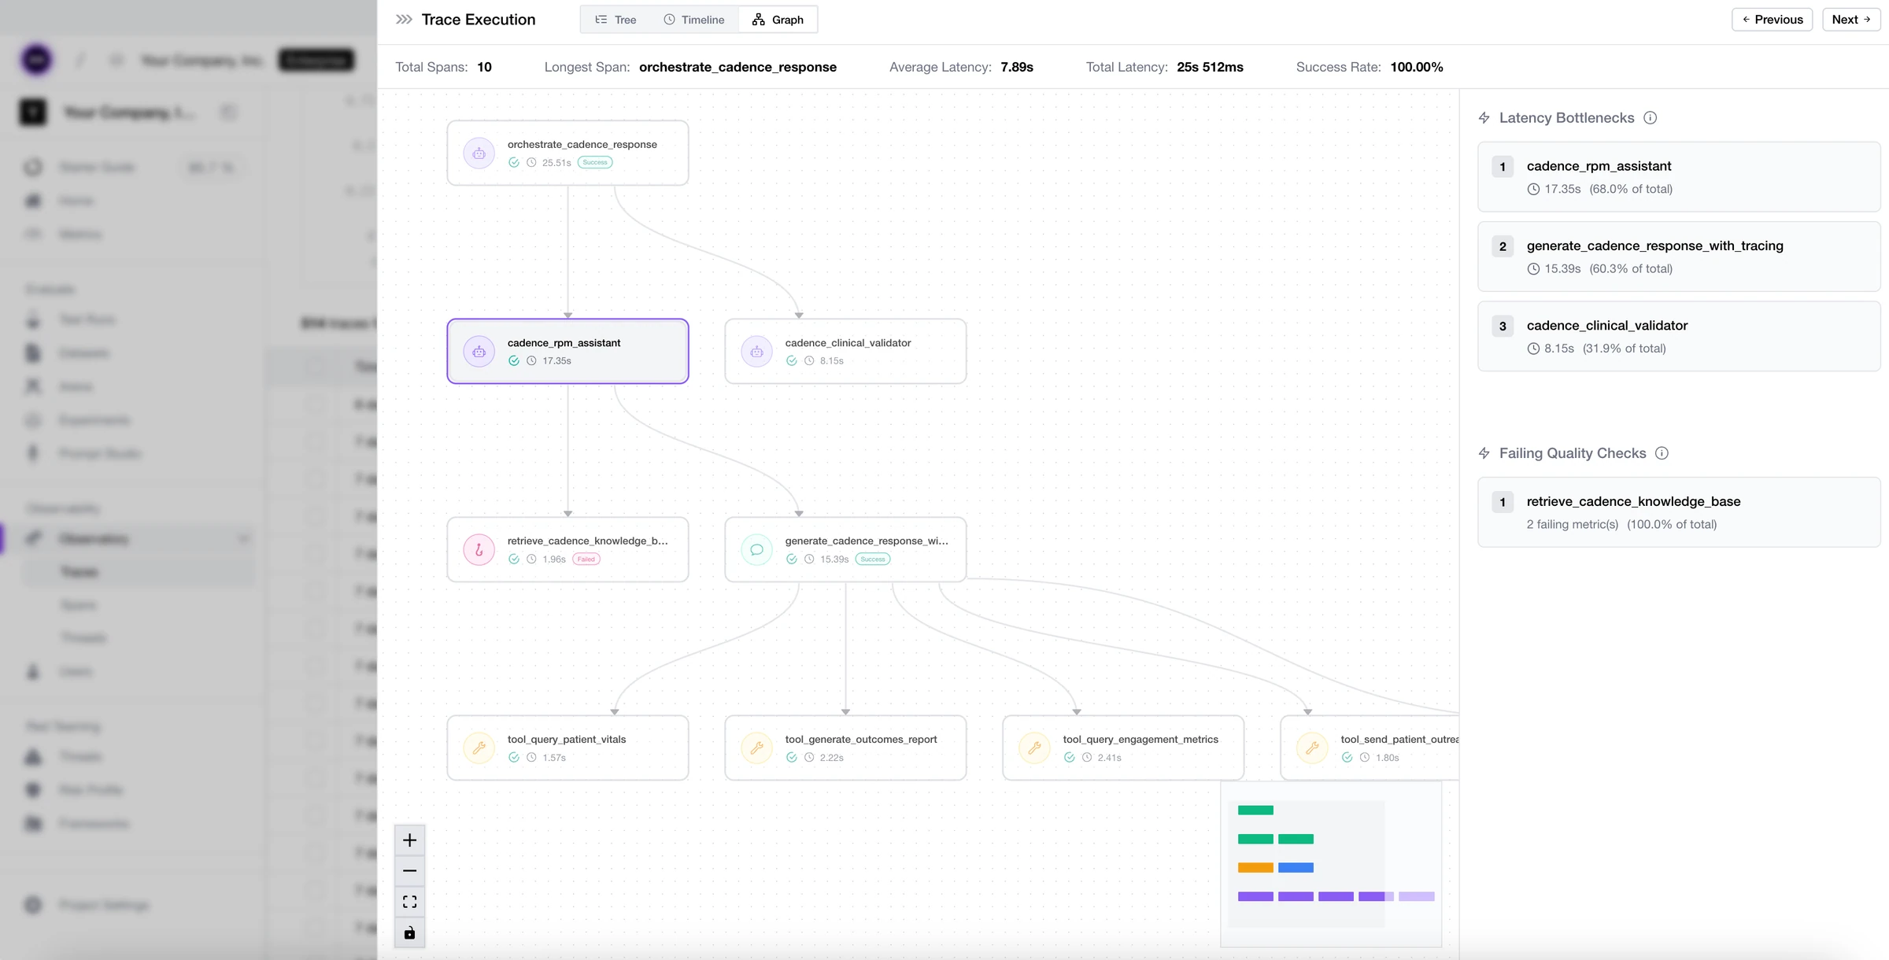Click the clock icon in Timeline tab
Image resolution: width=1889 pixels, height=960 pixels.
(669, 20)
